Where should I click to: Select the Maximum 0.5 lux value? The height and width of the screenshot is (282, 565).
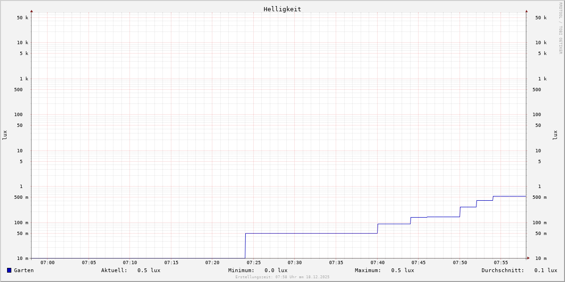[x=403, y=270]
